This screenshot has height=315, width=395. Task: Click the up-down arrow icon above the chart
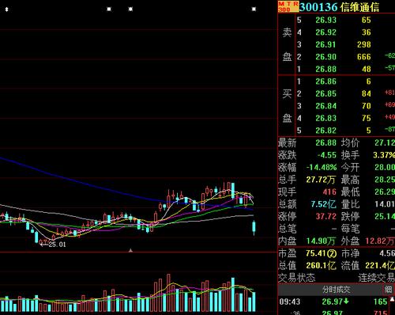[7, 9]
